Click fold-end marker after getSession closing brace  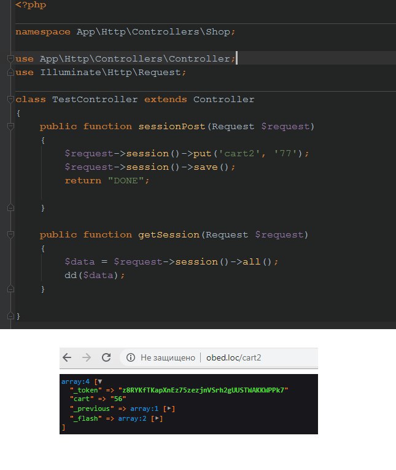(10, 289)
